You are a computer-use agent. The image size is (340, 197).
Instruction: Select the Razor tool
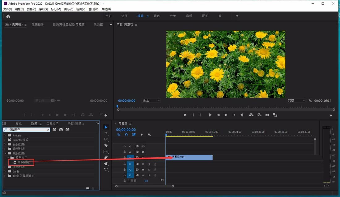[106, 145]
